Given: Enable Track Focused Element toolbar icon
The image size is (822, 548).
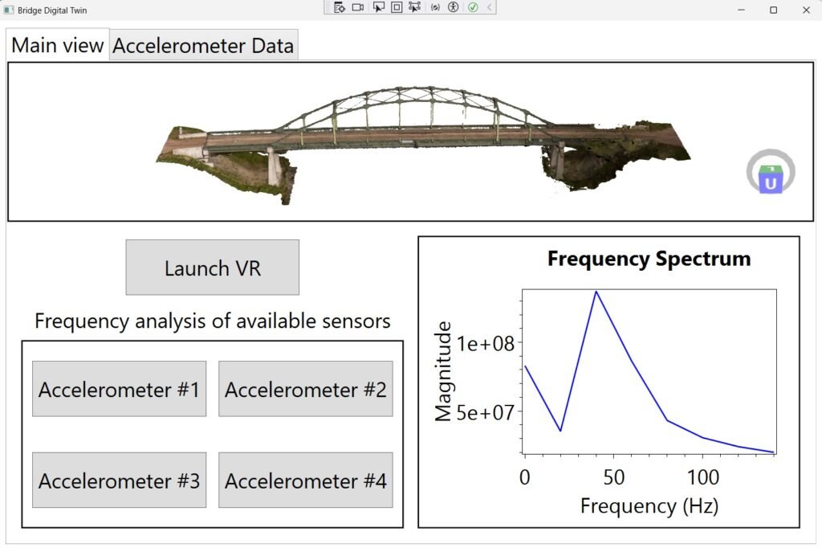Looking at the screenshot, I should point(415,7).
